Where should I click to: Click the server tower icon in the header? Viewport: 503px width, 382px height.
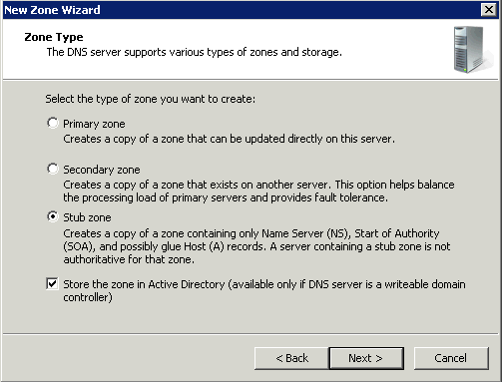(x=472, y=49)
